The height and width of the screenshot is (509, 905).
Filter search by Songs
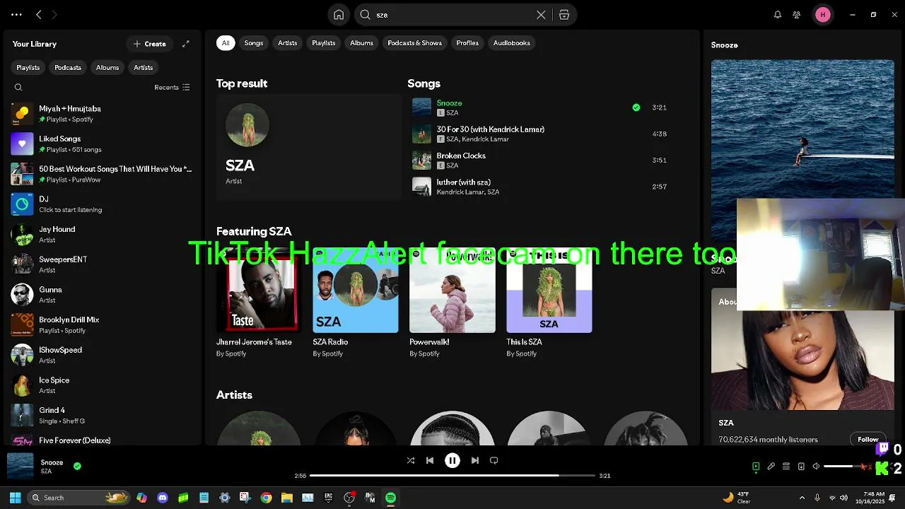[x=254, y=43]
